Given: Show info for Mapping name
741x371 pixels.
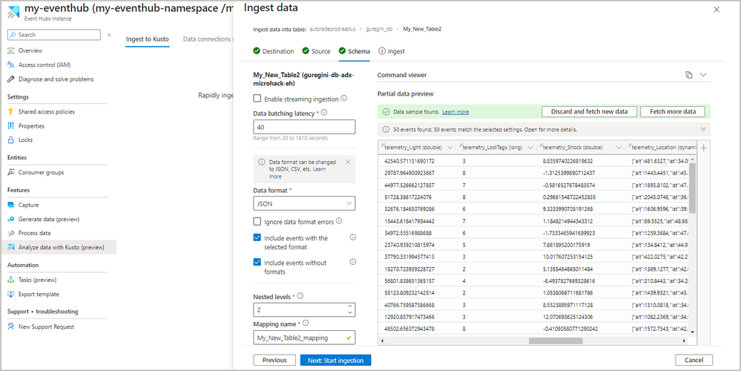Looking at the screenshot, I should tap(306, 324).
